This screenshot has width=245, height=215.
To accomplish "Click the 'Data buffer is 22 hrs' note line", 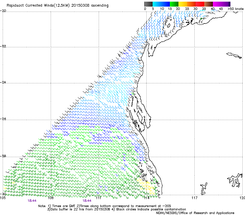I will [117, 209].
